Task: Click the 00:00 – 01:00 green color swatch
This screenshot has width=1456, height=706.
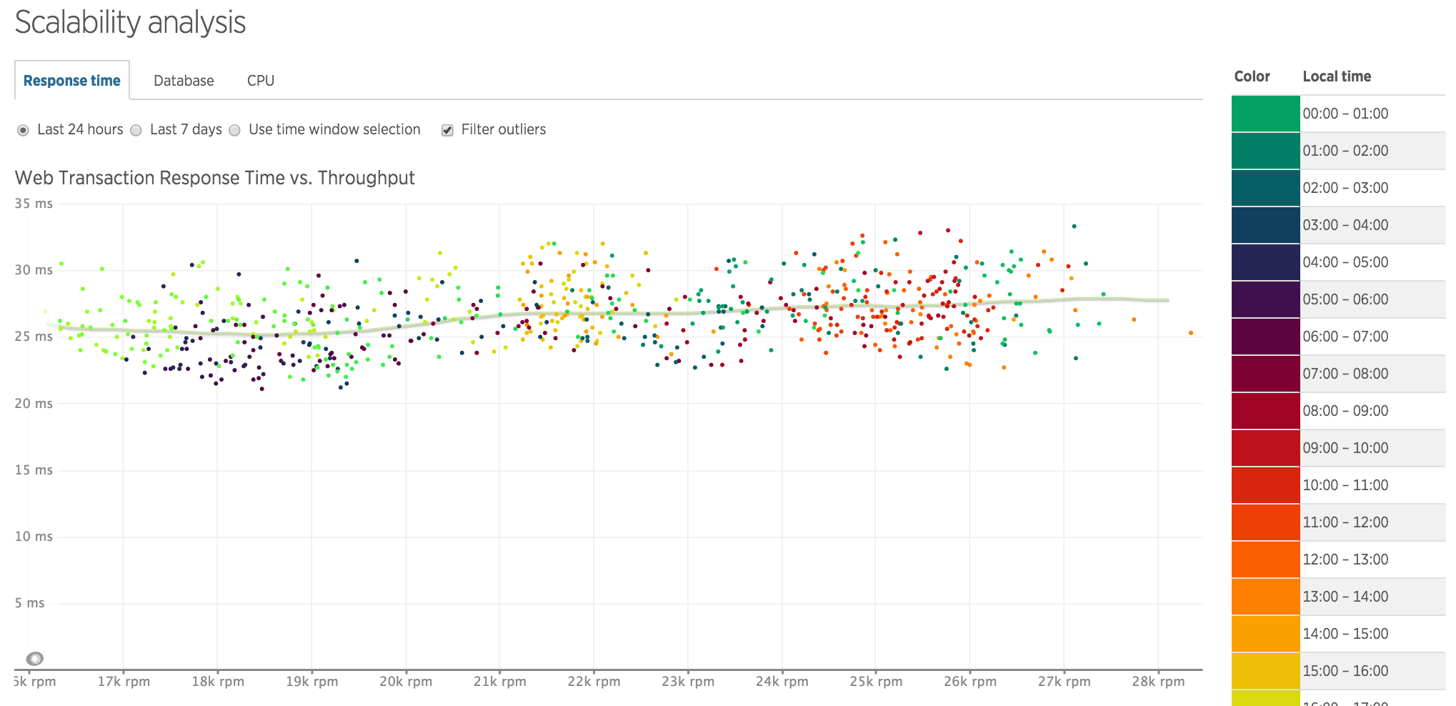Action: (x=1265, y=114)
